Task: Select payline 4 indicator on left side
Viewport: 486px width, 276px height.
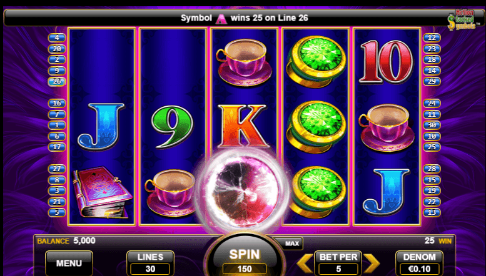Action: (x=57, y=37)
